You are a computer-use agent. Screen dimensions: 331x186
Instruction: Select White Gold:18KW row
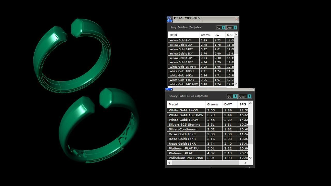207,120
